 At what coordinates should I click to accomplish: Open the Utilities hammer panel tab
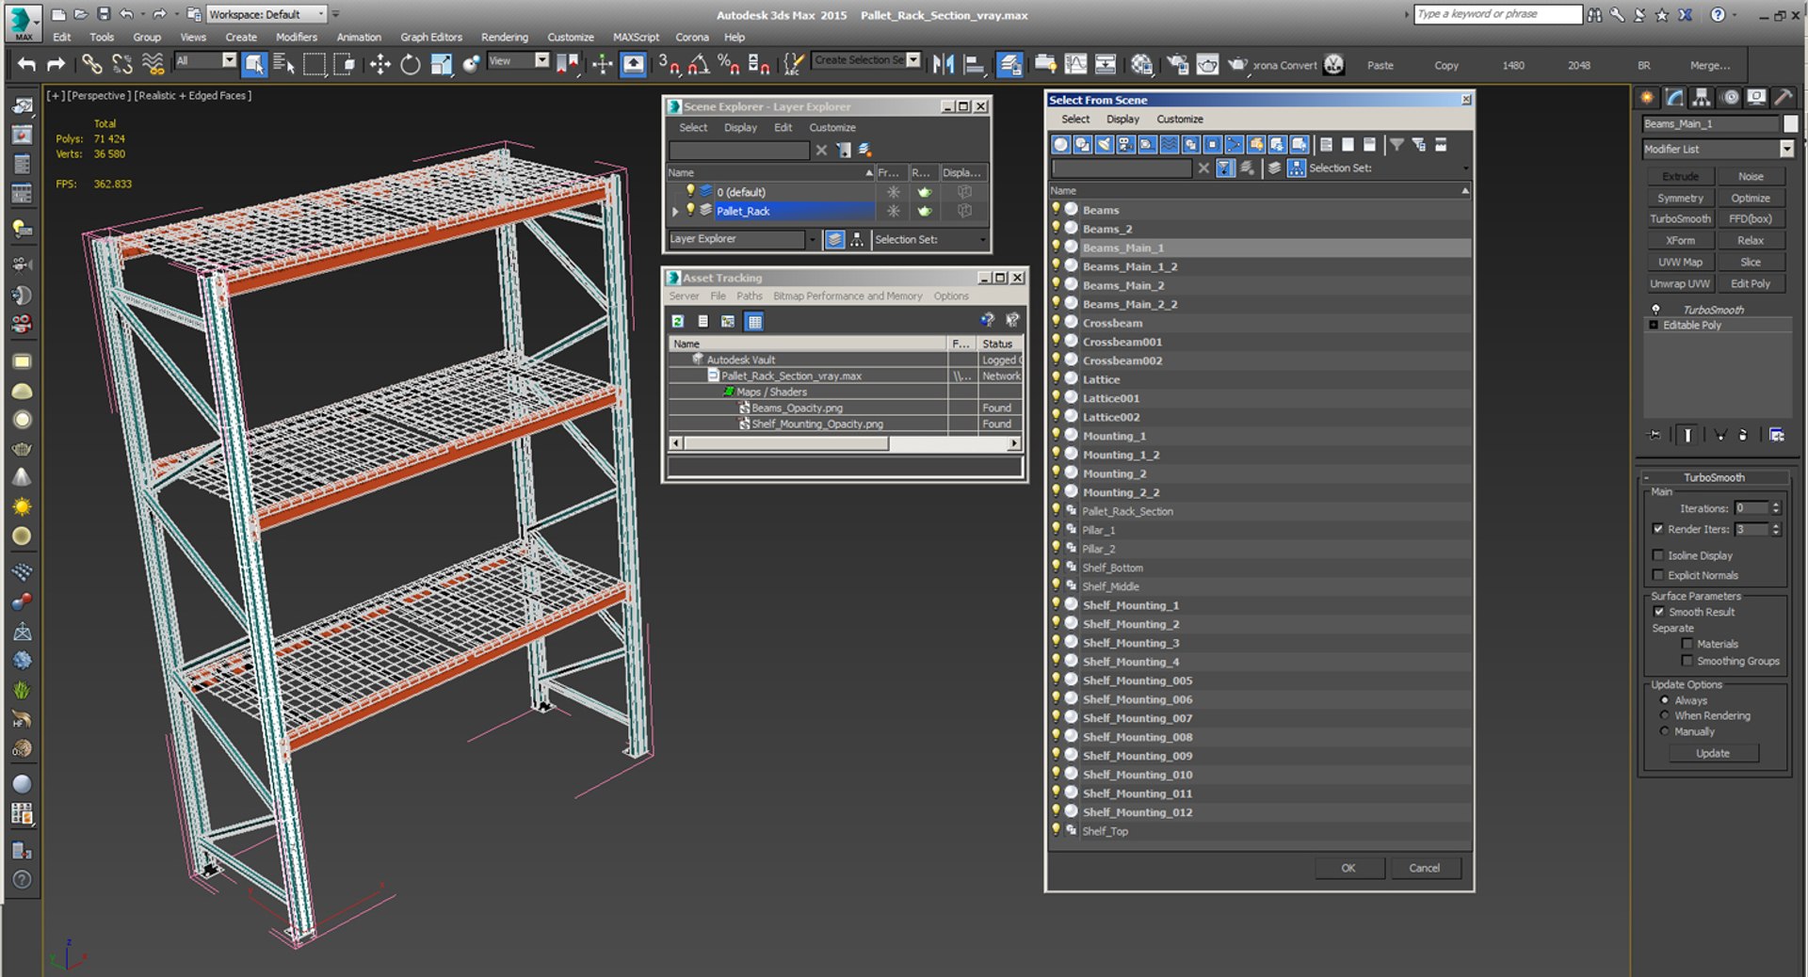point(1783,97)
